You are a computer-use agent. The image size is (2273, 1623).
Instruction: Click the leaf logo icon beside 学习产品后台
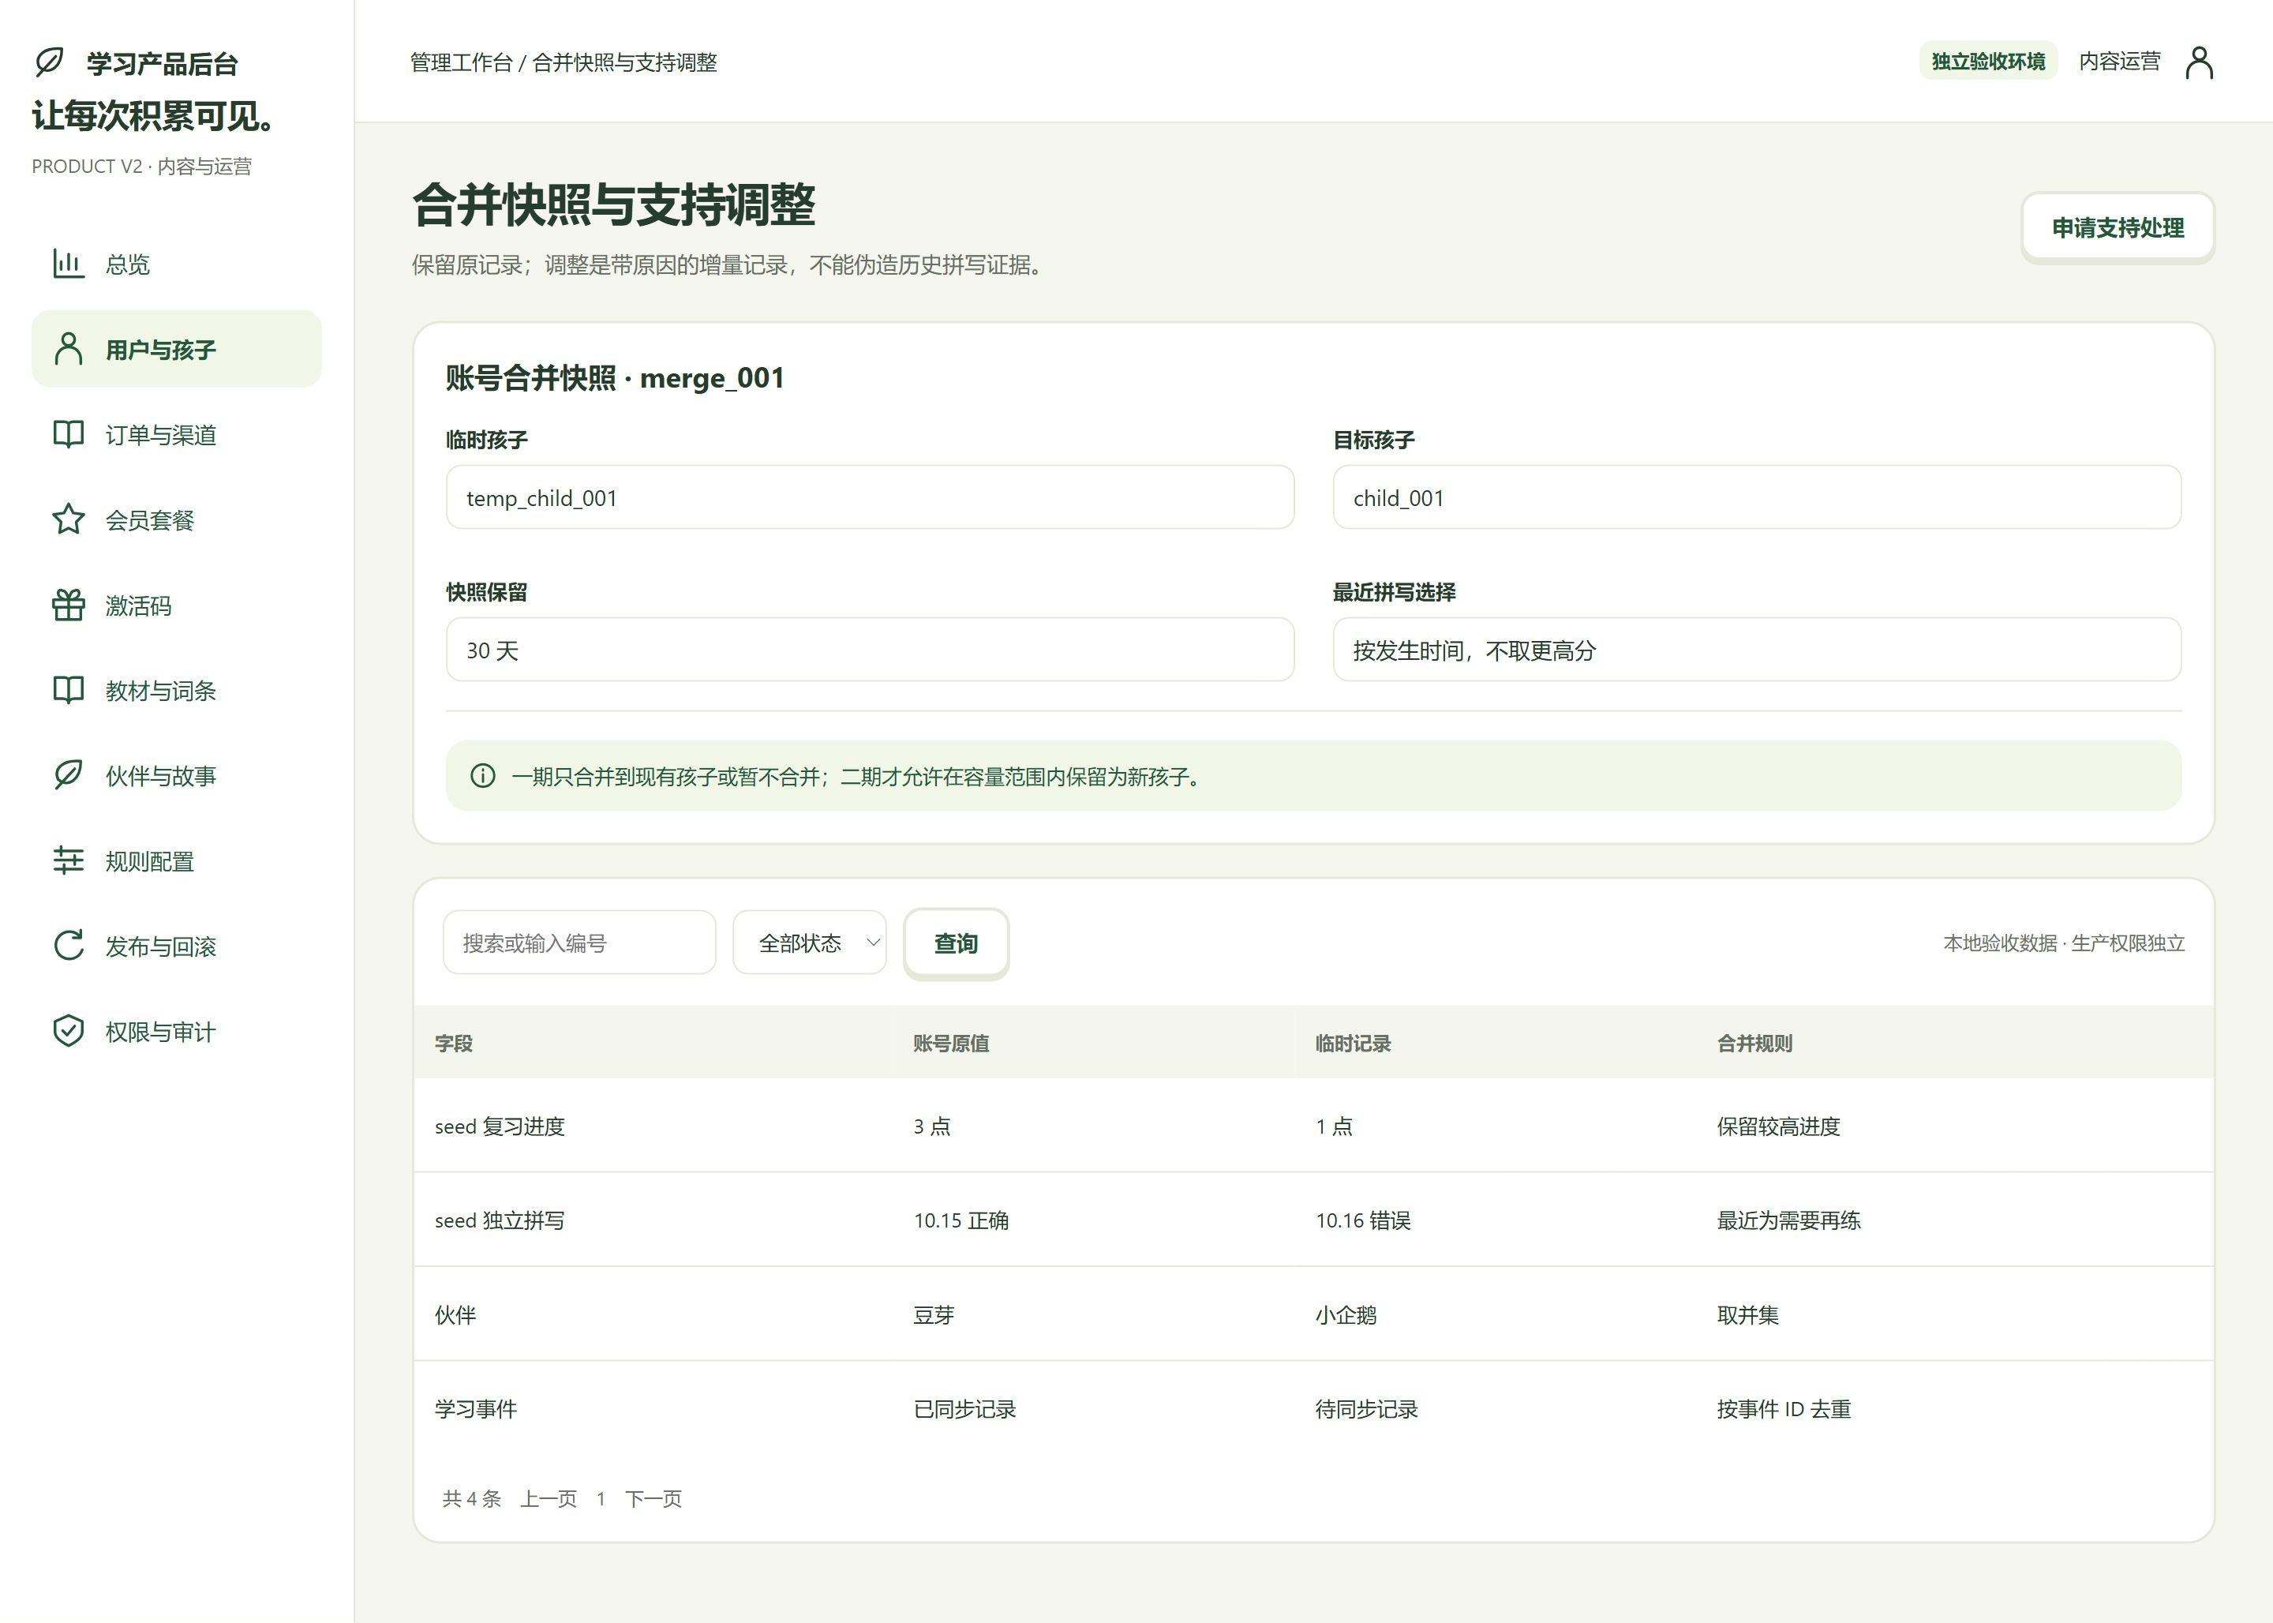pyautogui.click(x=49, y=62)
